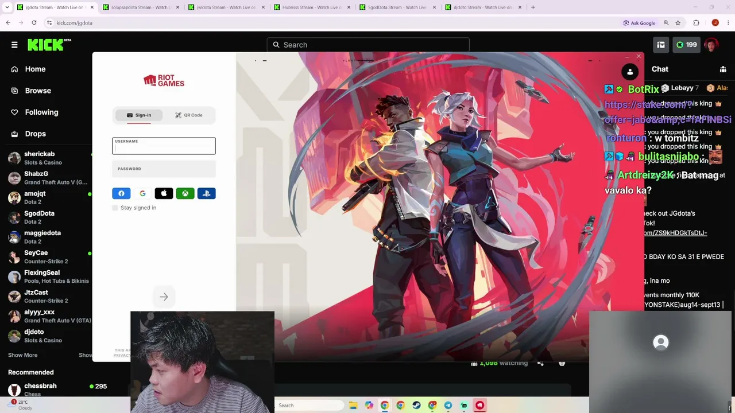Close the Riot client window
This screenshot has height=413, width=735.
coord(639,56)
